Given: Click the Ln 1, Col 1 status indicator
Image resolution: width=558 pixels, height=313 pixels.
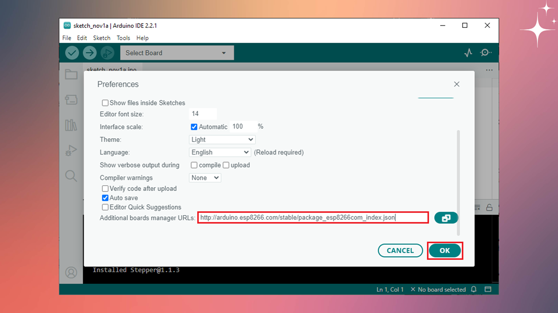Looking at the screenshot, I should (390, 290).
